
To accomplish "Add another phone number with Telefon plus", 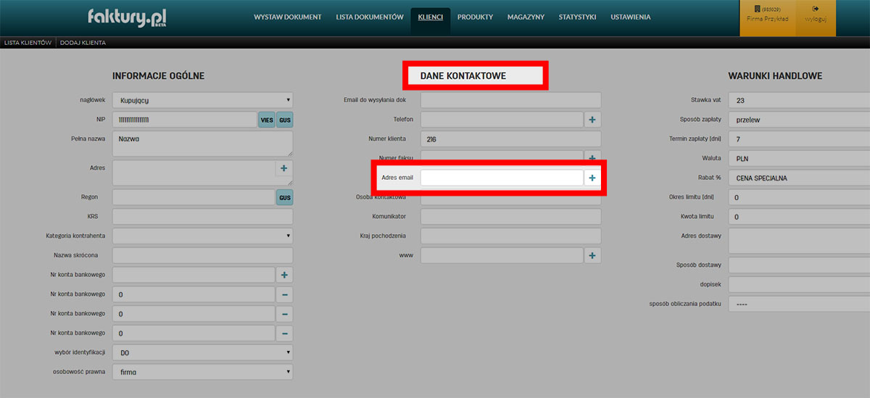I will coord(592,119).
